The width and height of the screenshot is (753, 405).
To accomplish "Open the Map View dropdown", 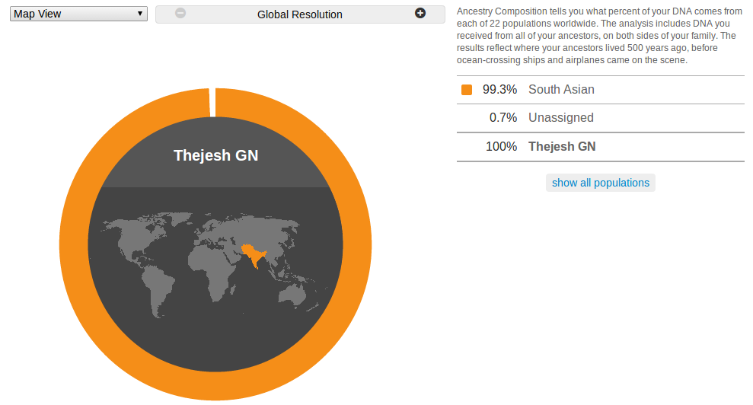I will click(78, 14).
